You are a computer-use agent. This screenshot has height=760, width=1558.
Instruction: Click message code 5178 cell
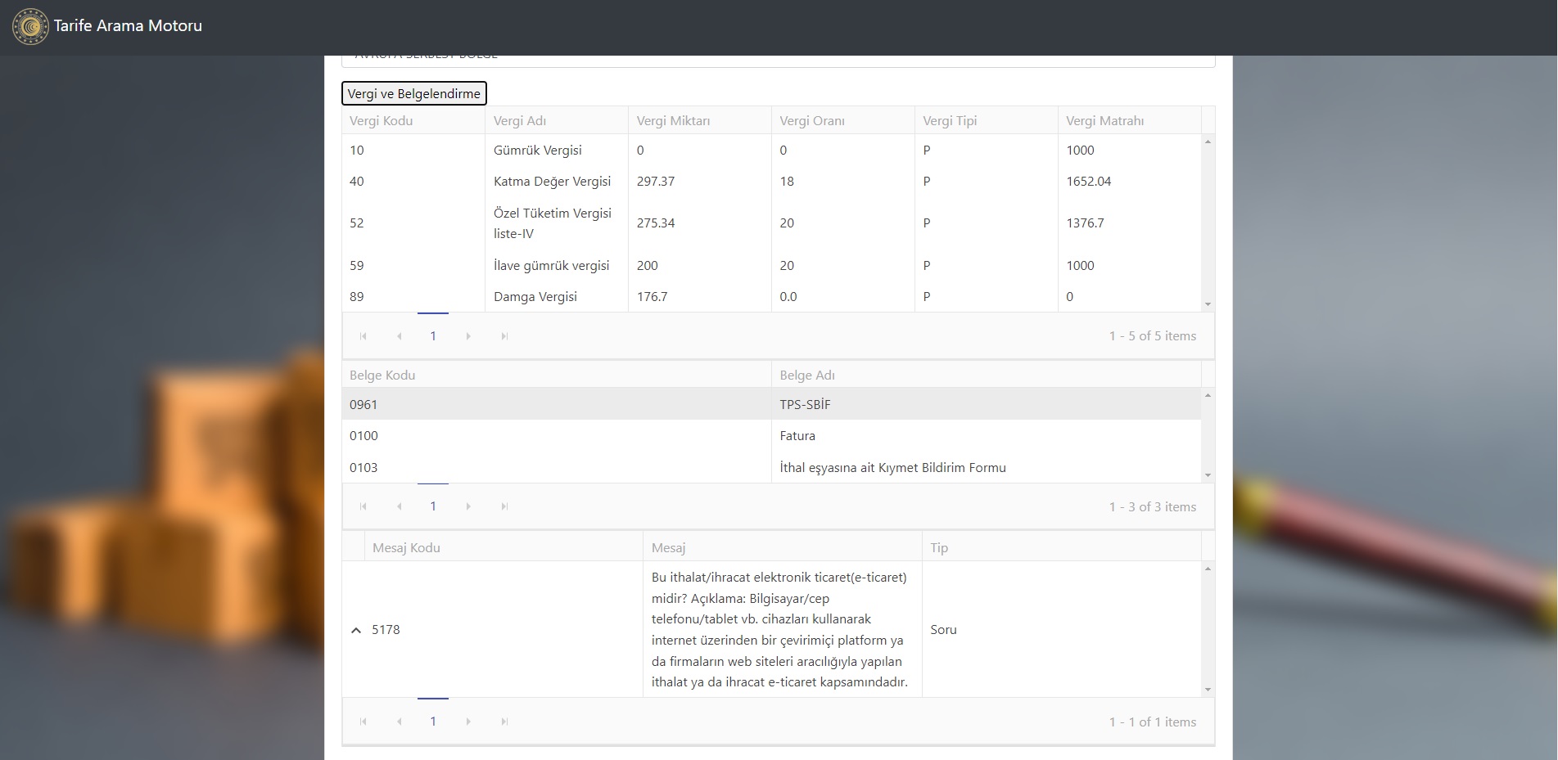tap(504, 630)
